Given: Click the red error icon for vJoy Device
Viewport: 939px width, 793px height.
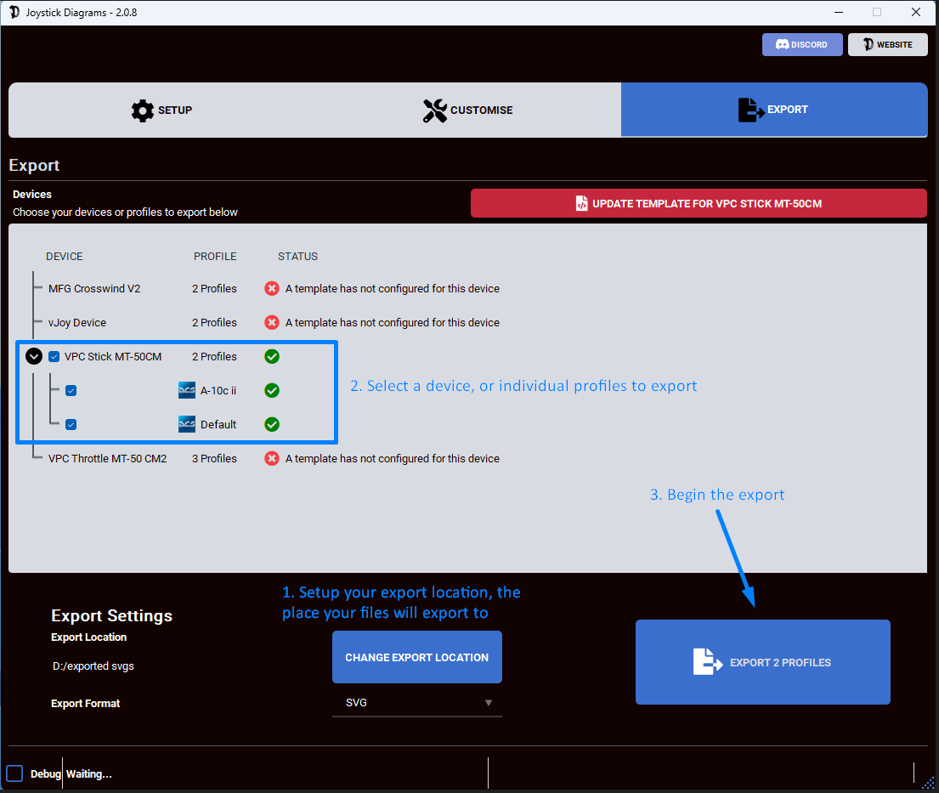Looking at the screenshot, I should (272, 323).
